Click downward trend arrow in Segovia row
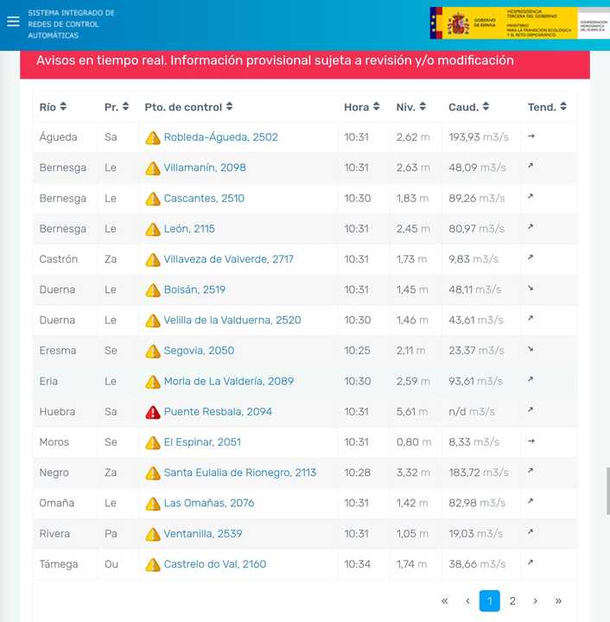This screenshot has width=610, height=622. (x=531, y=349)
